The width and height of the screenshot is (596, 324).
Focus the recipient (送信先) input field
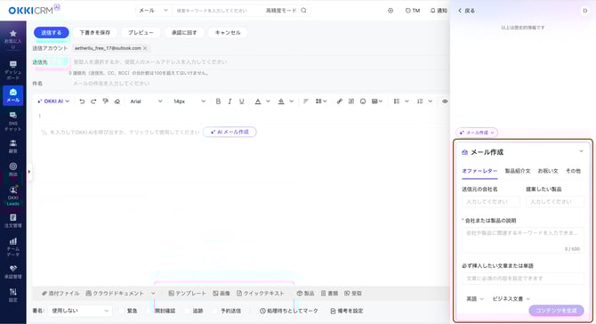coord(261,61)
